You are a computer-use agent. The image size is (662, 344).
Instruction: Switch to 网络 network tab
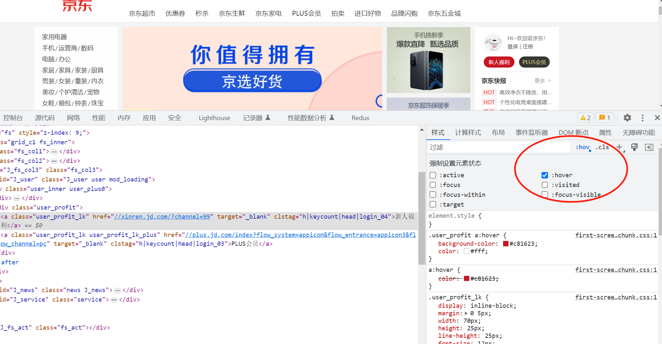[73, 118]
